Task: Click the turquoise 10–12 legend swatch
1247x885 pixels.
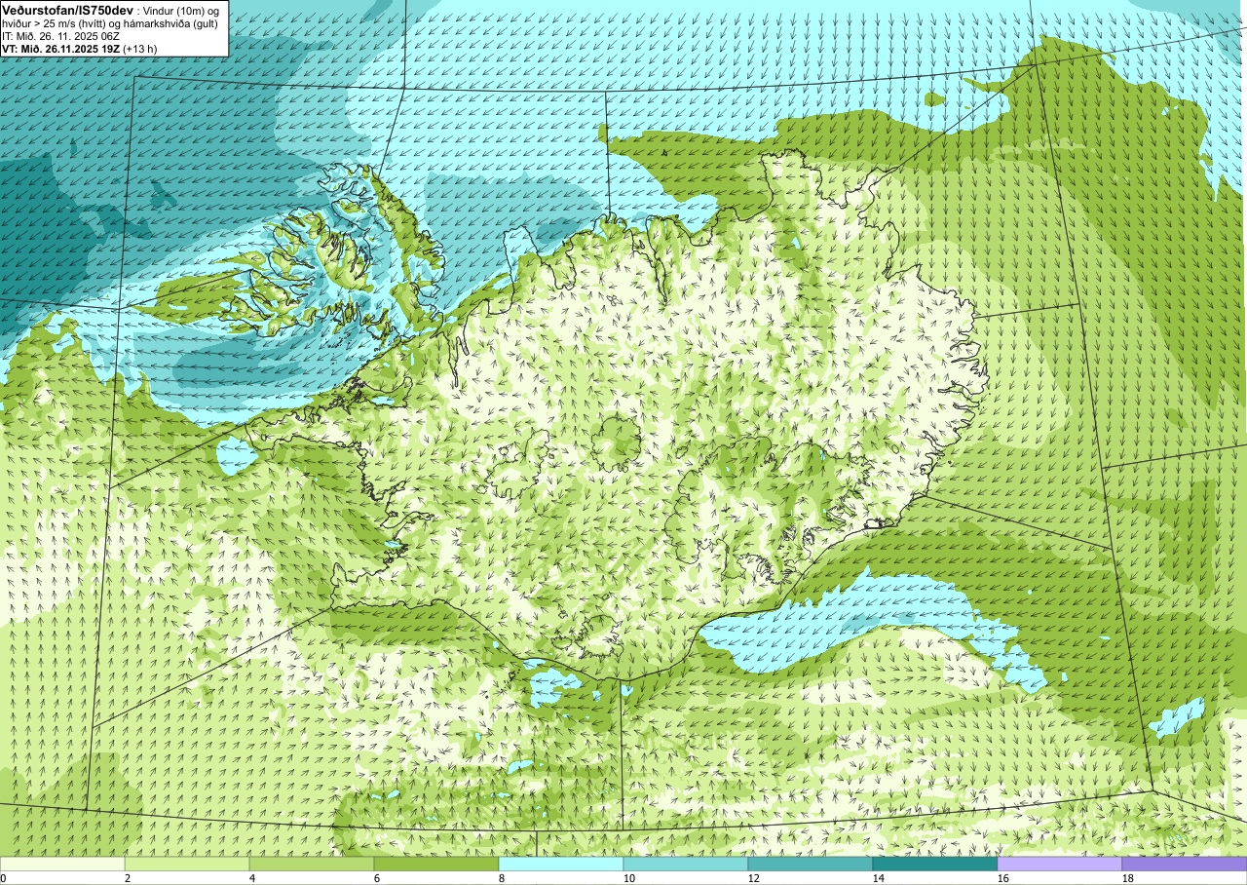Action: (x=686, y=864)
